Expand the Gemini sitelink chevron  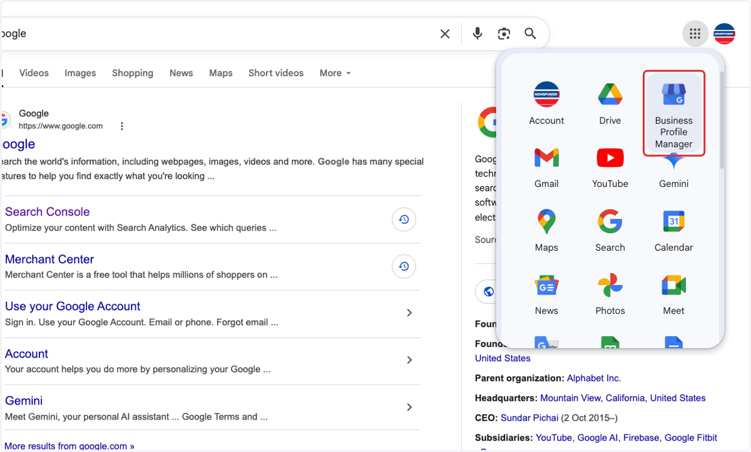(409, 407)
